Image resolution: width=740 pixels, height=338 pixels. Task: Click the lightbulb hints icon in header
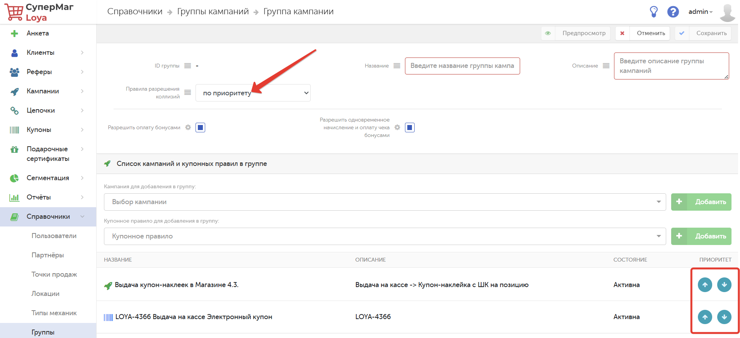tap(654, 12)
